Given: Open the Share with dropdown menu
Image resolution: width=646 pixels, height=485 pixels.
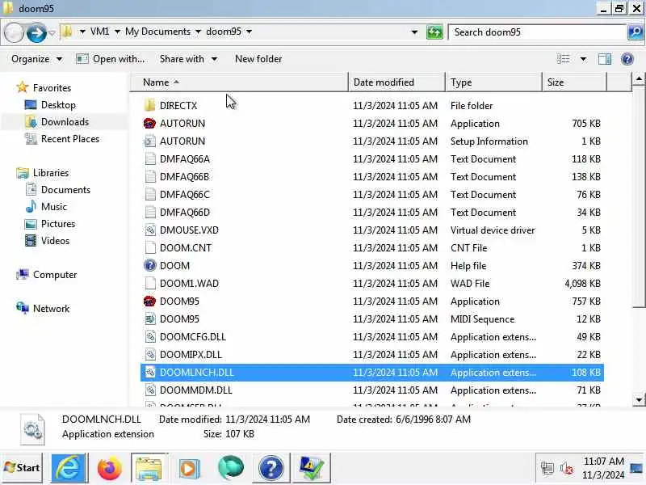Looking at the screenshot, I should 189,59.
